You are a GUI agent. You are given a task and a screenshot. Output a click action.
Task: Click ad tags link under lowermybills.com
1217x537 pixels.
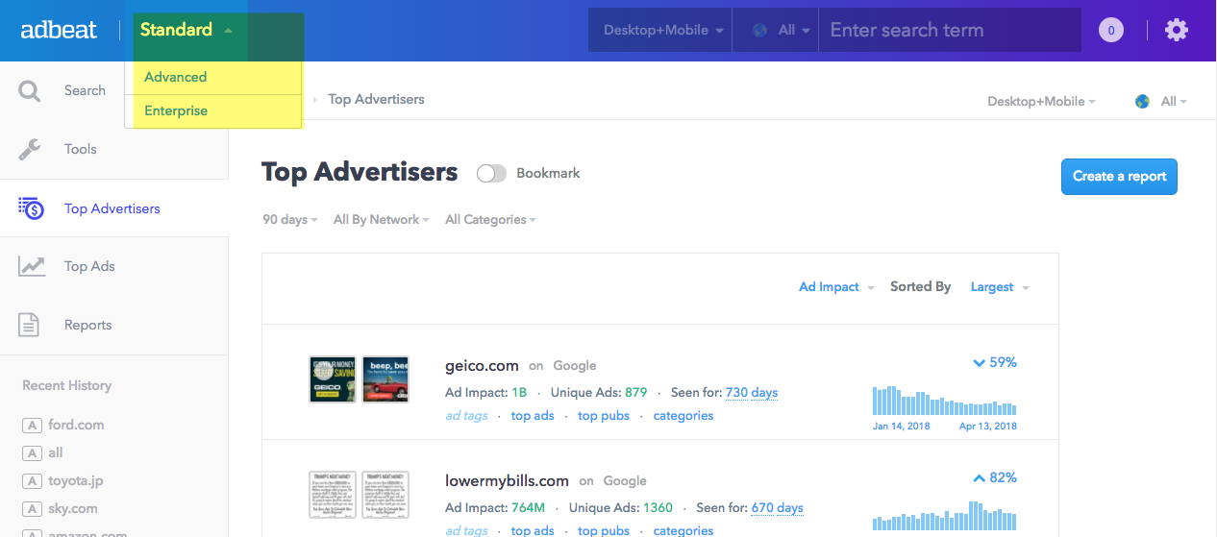[x=466, y=530]
